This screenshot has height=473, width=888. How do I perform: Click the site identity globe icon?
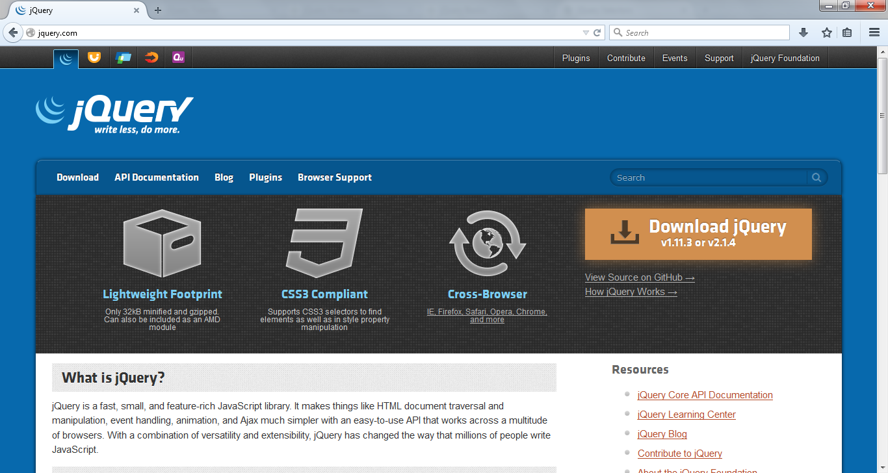coord(30,32)
